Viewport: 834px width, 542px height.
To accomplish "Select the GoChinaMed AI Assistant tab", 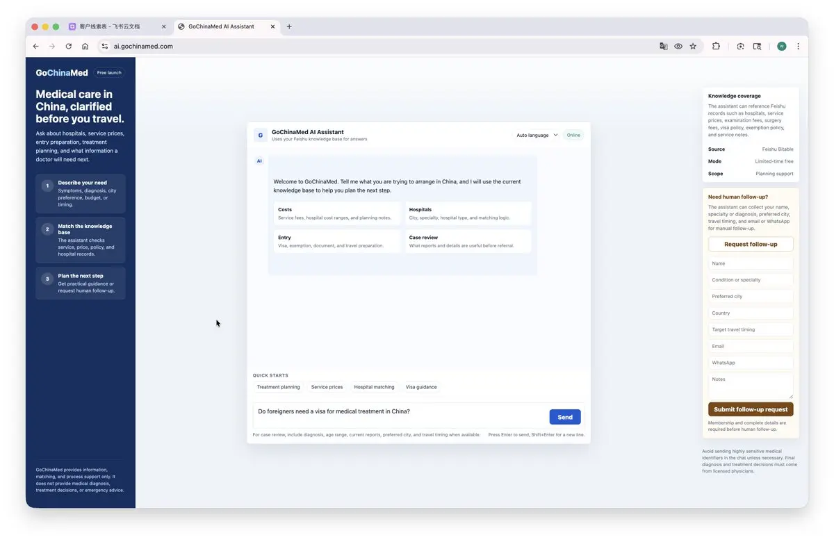I will click(227, 27).
